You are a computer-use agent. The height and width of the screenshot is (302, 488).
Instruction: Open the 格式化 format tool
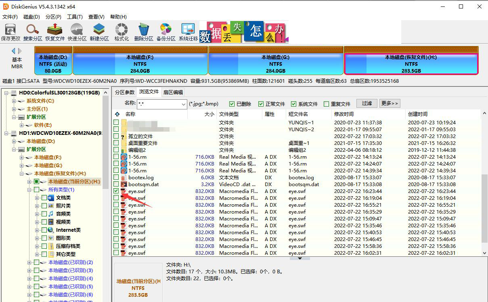(x=121, y=31)
